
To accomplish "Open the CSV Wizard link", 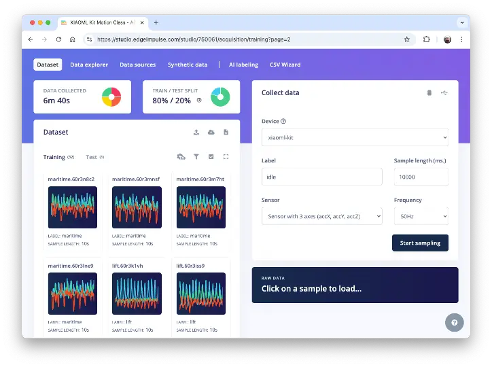I will click(285, 65).
